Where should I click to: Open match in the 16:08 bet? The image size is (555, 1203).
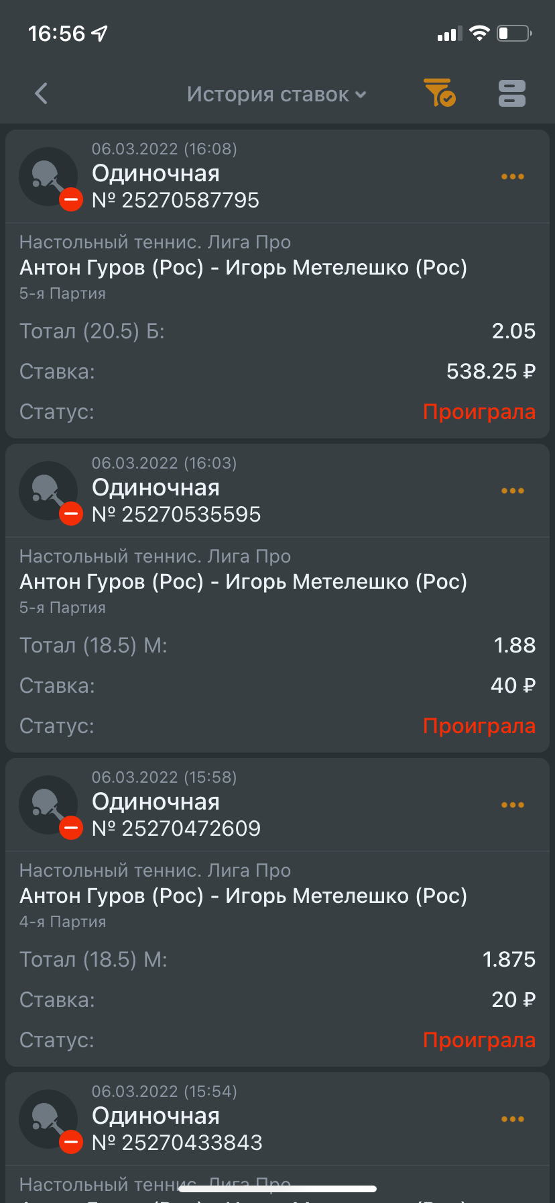click(243, 268)
